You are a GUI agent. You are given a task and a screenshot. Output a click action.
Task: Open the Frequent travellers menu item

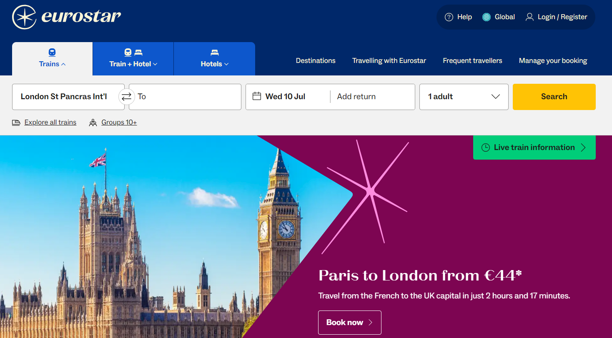[472, 61]
